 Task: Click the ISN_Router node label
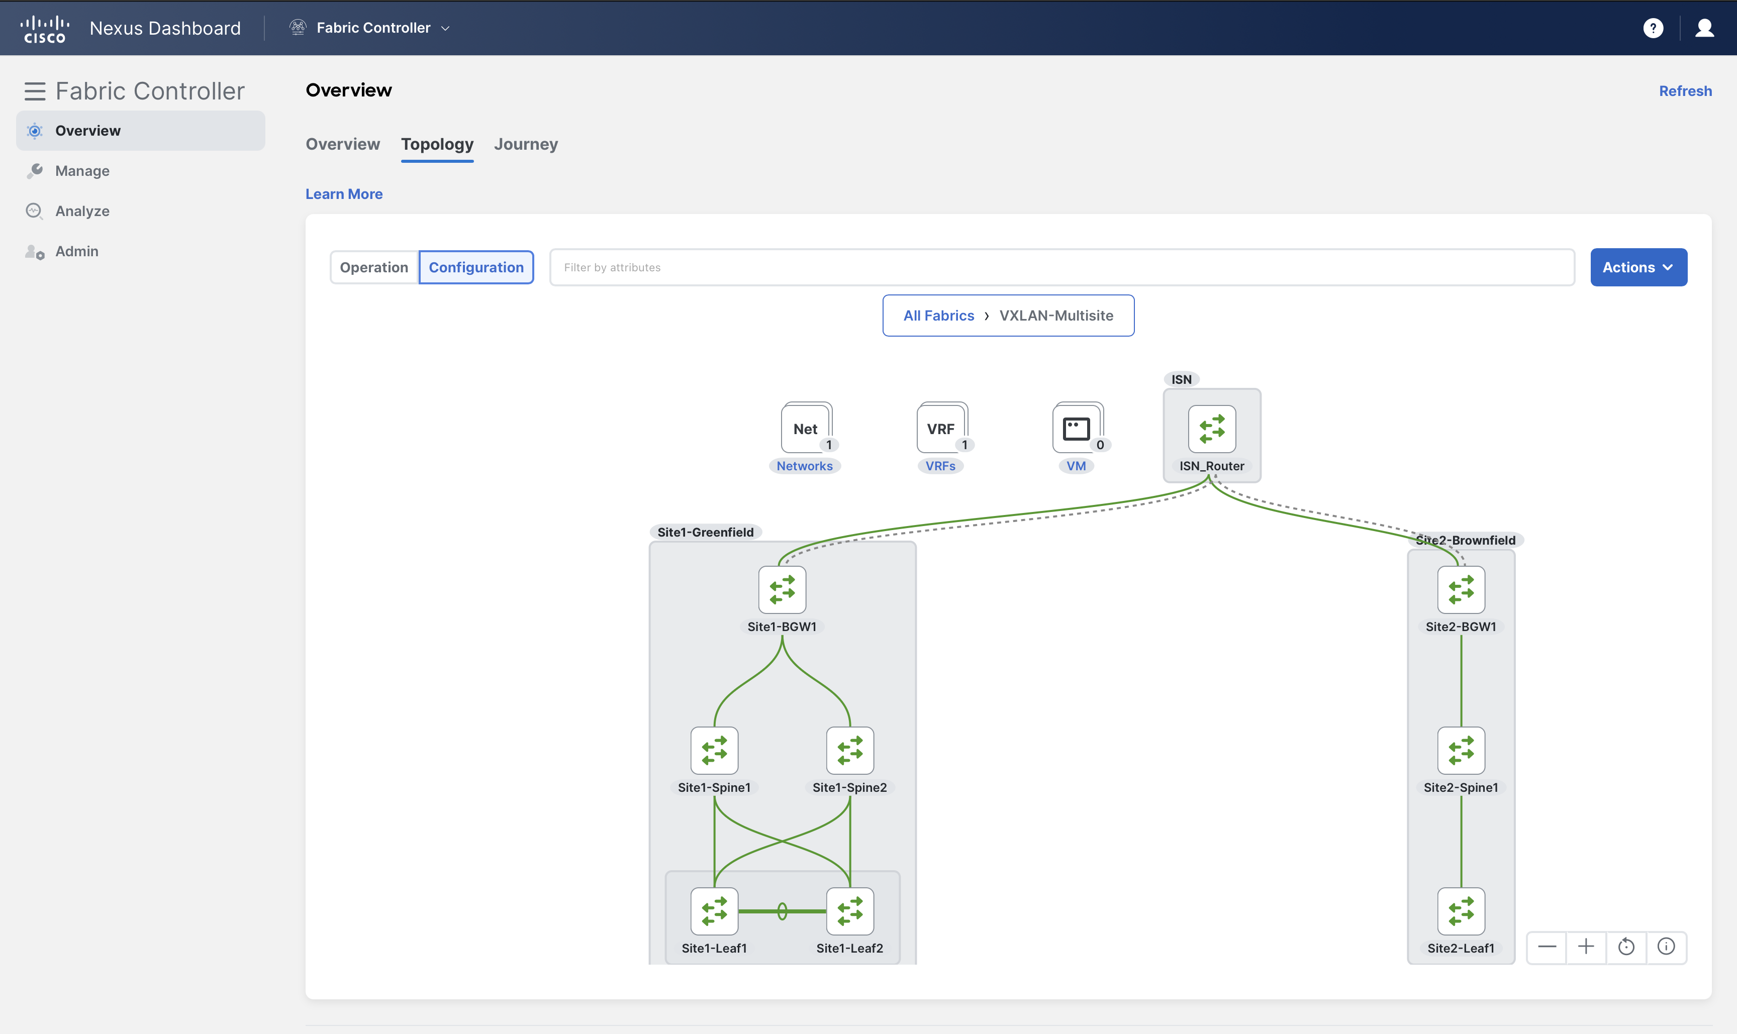coord(1211,465)
